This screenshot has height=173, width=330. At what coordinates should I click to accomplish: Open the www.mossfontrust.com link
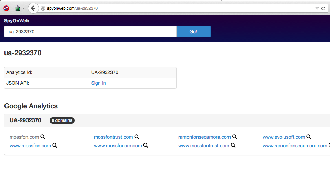(x=204, y=146)
